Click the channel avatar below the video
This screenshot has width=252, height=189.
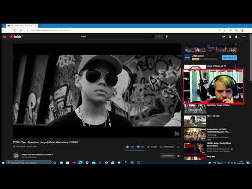(16, 155)
